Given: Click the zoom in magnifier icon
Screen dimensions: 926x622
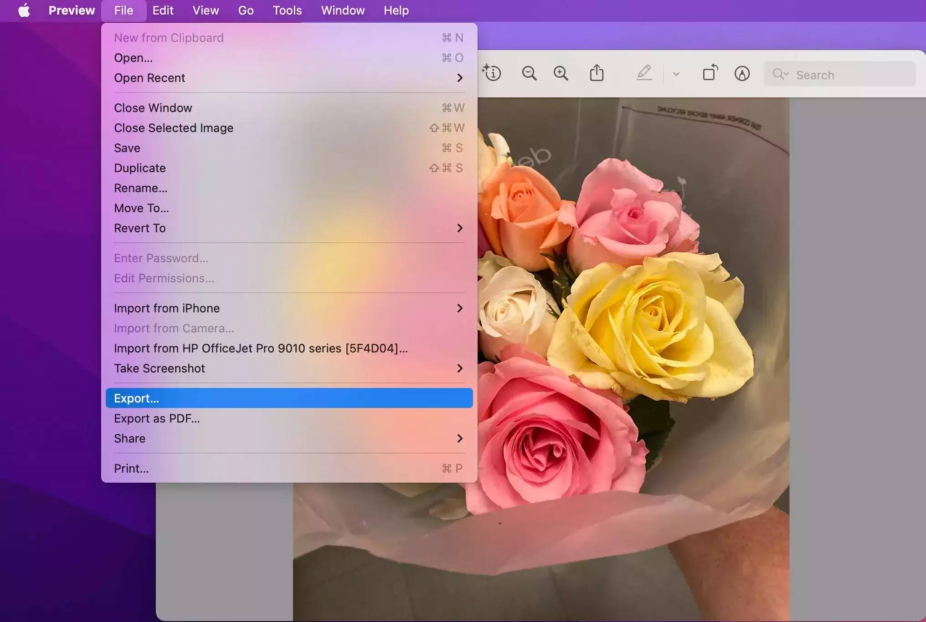Looking at the screenshot, I should pos(561,73).
